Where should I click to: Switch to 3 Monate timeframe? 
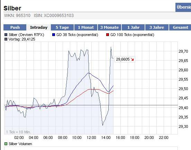pos(109,27)
